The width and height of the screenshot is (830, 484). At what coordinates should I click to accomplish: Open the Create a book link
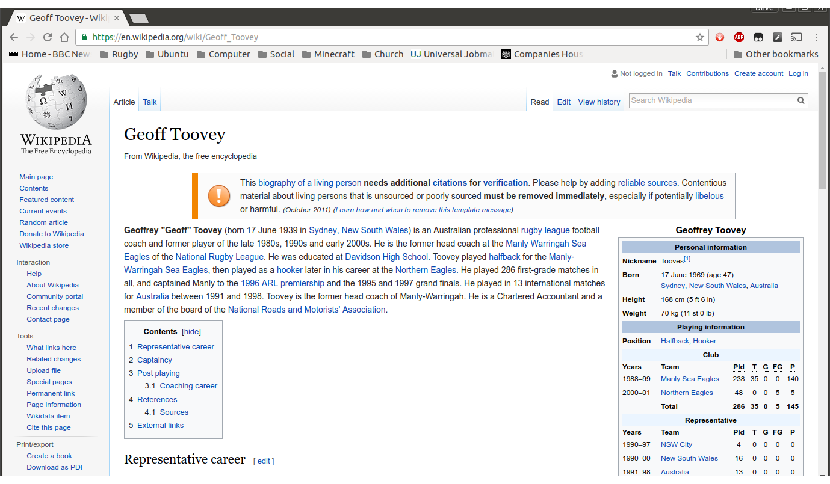coord(49,456)
